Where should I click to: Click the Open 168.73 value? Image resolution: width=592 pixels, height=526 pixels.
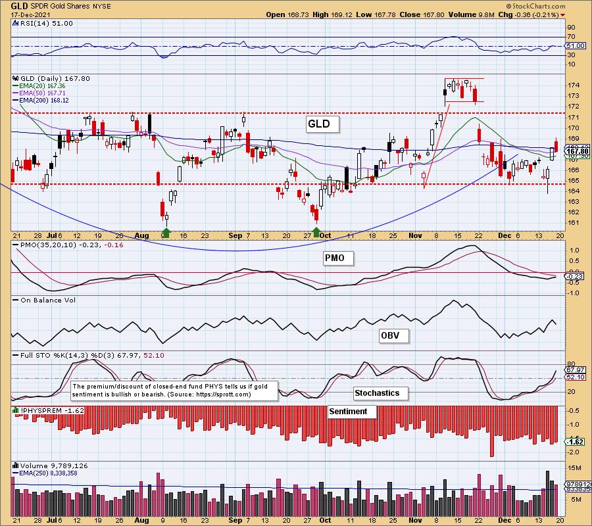[x=287, y=14]
